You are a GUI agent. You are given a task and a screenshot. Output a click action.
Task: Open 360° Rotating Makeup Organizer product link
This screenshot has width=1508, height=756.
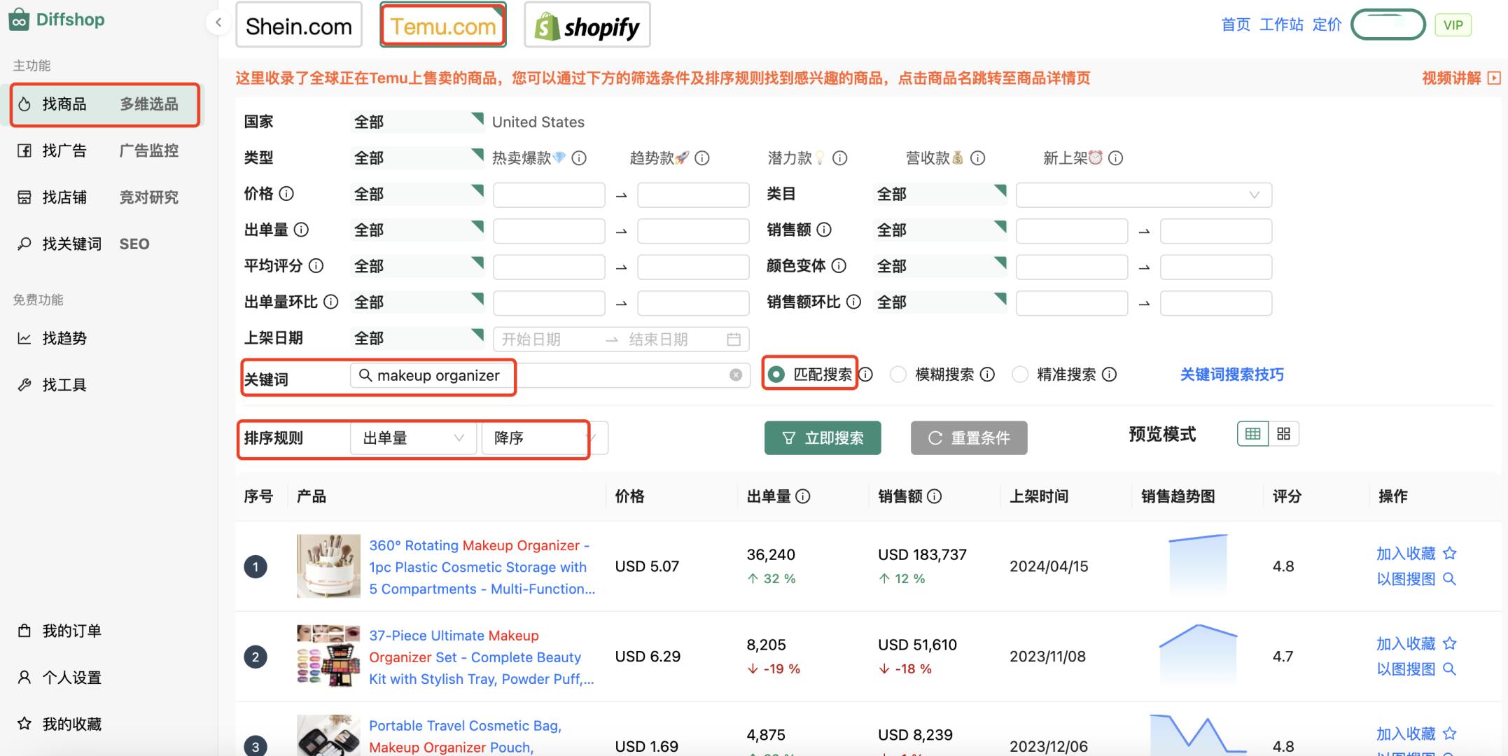(x=482, y=567)
